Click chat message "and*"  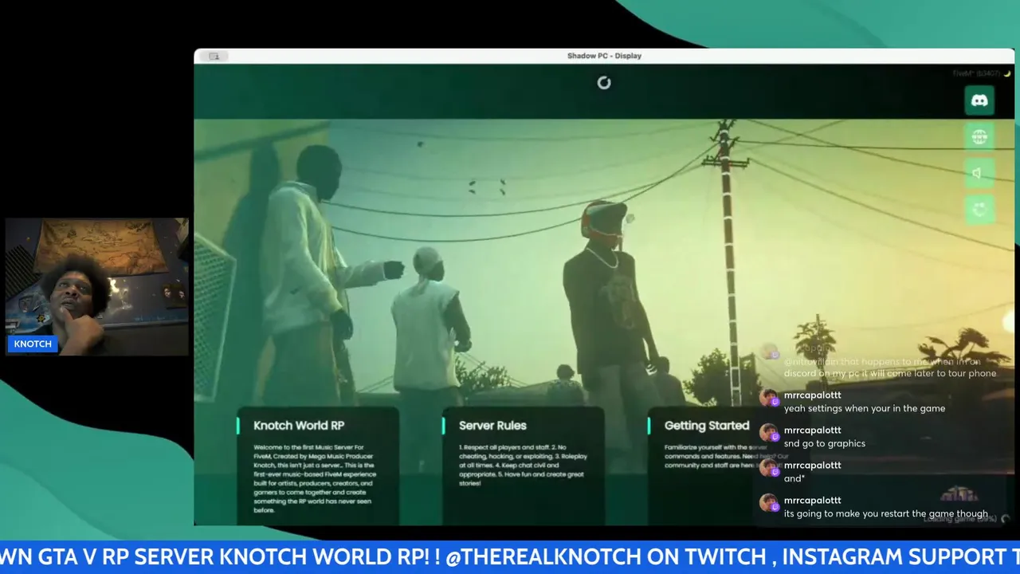click(x=794, y=478)
